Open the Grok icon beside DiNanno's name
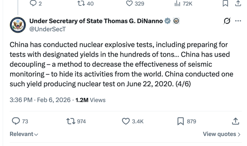Screen dimensions: 247x146 (x=226, y=21)
